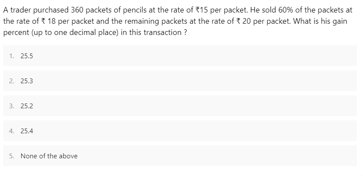Click the number label '1.' of first option
The image size is (363, 176).
point(12,56)
